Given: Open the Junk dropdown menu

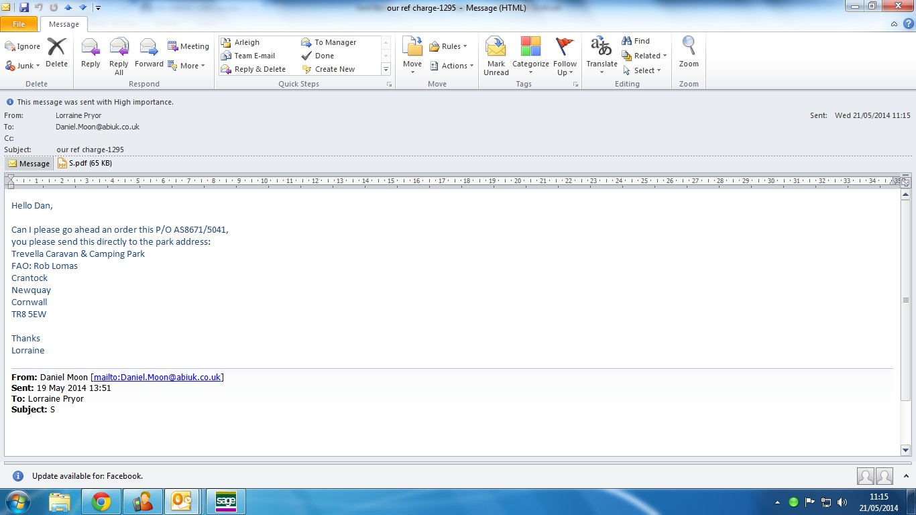Looking at the screenshot, I should (x=23, y=66).
